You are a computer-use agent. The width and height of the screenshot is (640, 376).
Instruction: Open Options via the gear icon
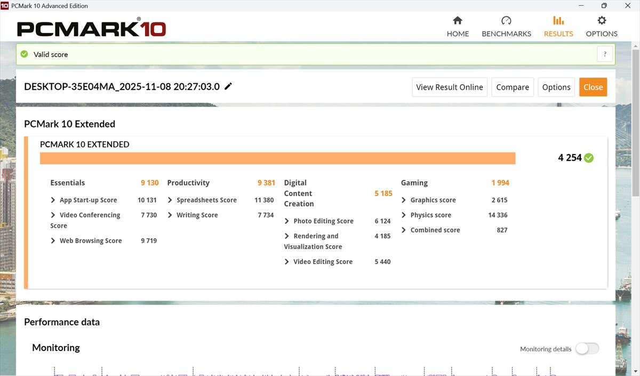602,21
